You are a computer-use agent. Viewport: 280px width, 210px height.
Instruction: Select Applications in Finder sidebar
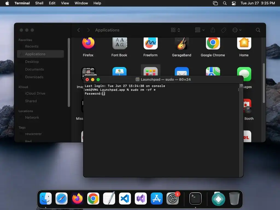tap(40, 54)
